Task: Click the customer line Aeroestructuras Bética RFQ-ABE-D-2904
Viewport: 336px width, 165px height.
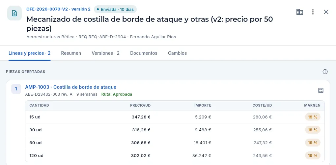Action: 101,37
